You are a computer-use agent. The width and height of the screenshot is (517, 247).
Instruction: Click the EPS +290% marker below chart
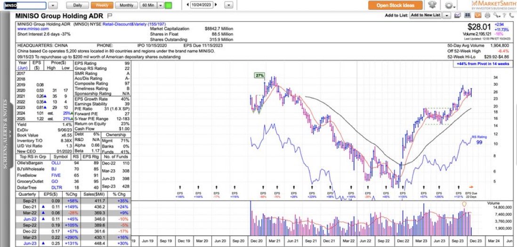[x=439, y=195]
